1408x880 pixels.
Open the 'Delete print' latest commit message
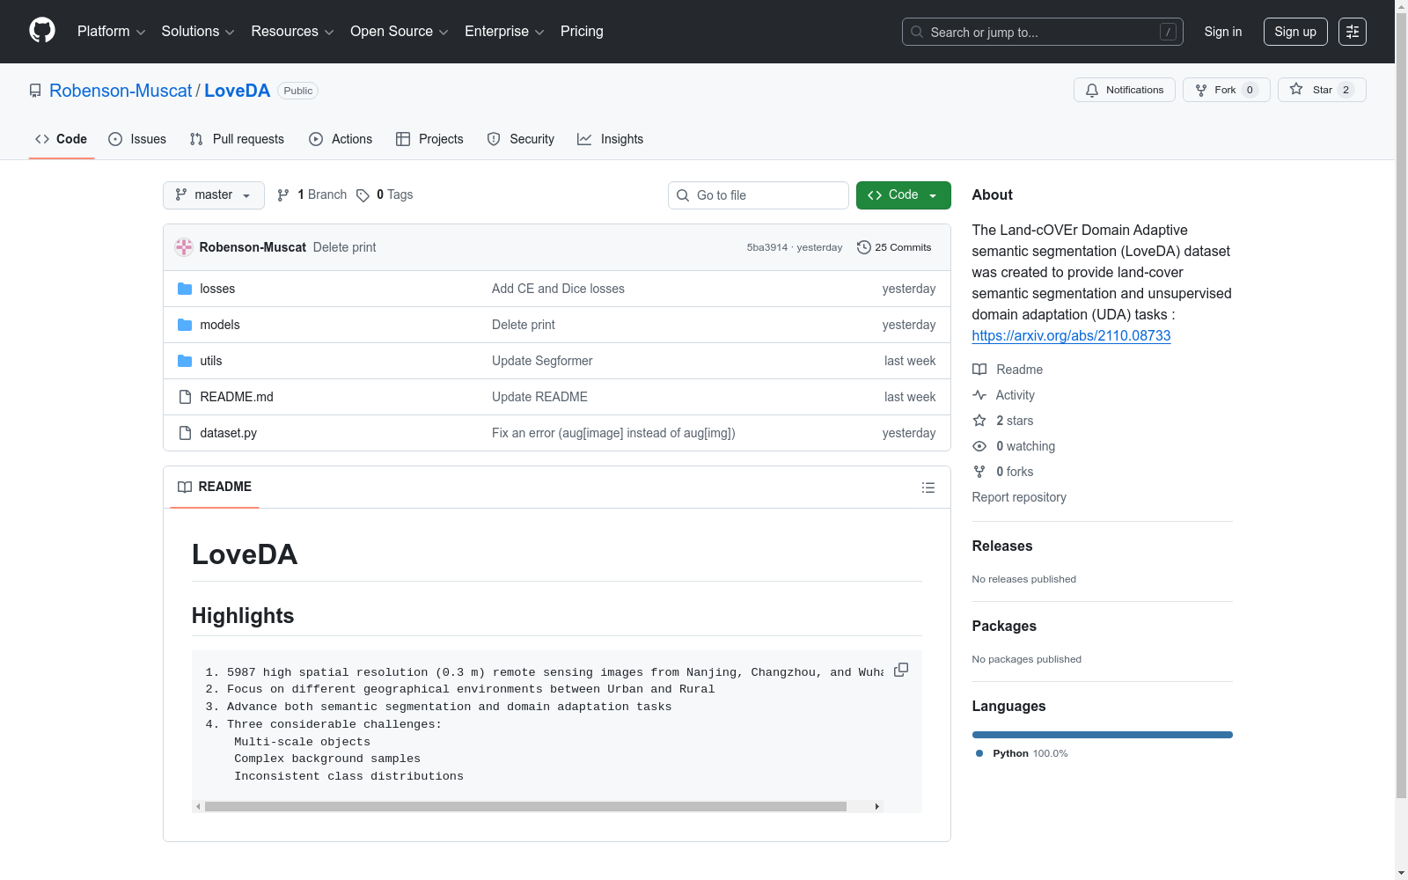click(344, 247)
